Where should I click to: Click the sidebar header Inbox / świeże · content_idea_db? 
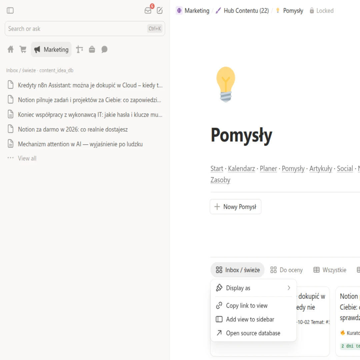point(40,70)
